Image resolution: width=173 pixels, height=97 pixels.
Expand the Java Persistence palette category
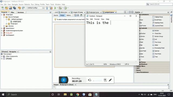(135, 72)
